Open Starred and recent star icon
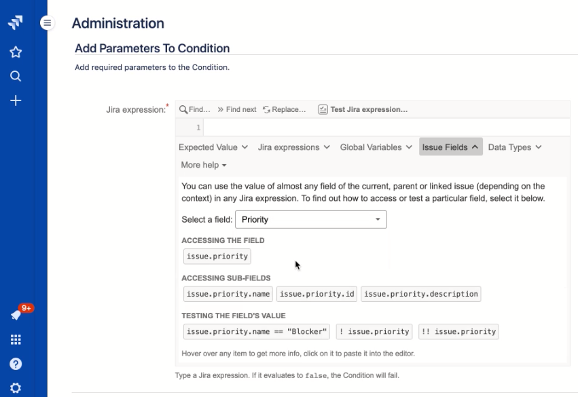578x397 pixels. point(16,52)
